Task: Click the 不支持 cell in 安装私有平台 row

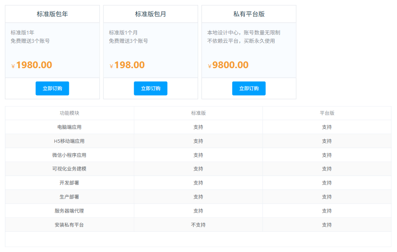Action: [x=198, y=225]
